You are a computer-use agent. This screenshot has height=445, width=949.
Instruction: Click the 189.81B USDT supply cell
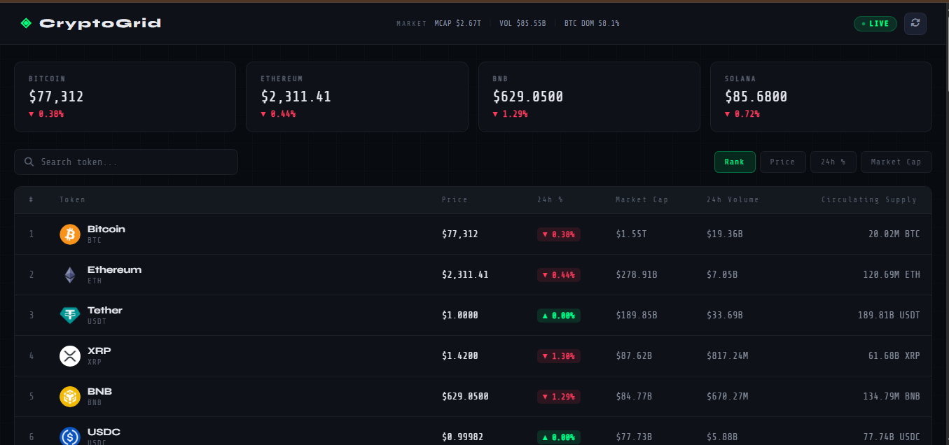click(x=889, y=316)
